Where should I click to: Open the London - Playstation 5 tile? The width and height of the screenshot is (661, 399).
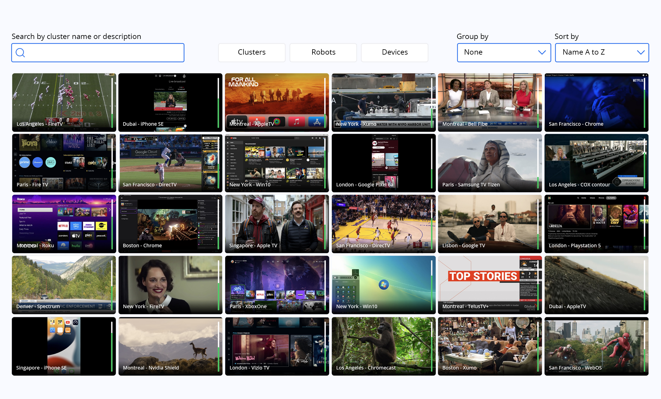click(596, 224)
